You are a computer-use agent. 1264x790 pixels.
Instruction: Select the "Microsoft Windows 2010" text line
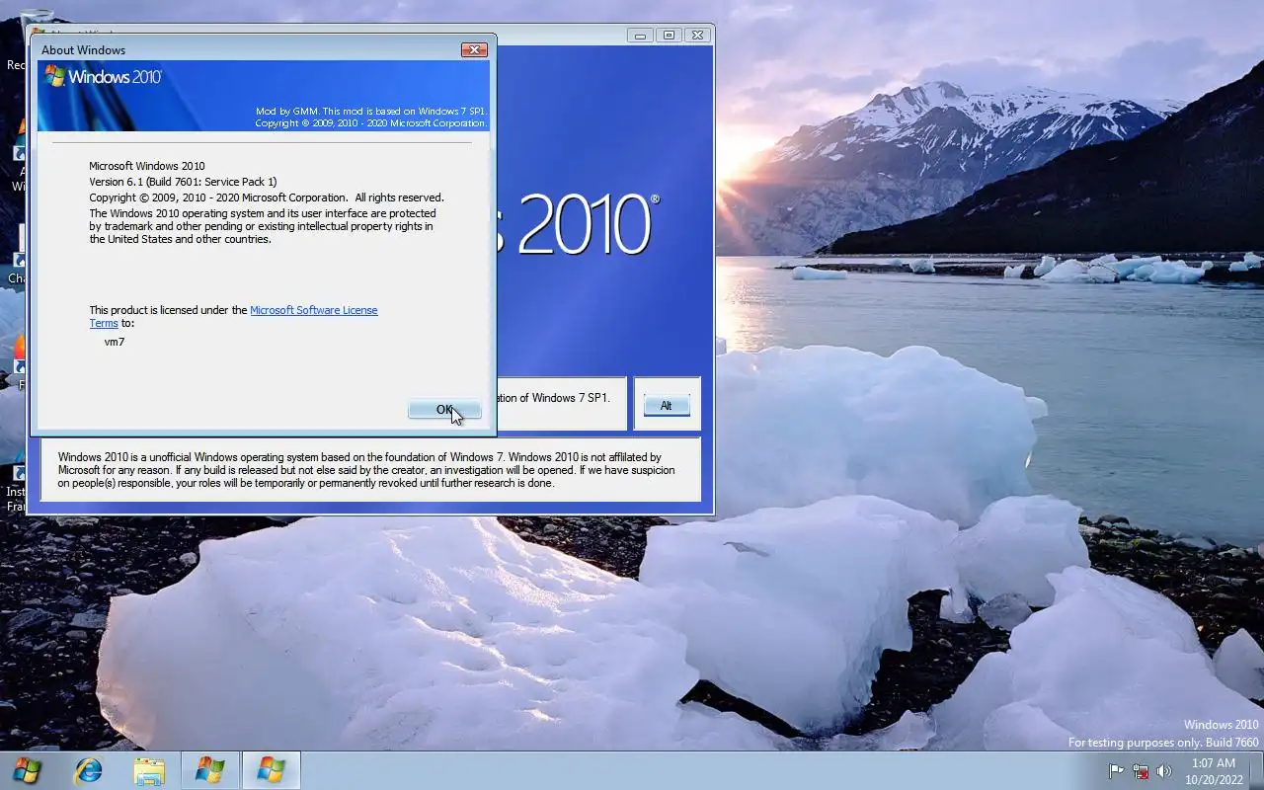pos(147,166)
